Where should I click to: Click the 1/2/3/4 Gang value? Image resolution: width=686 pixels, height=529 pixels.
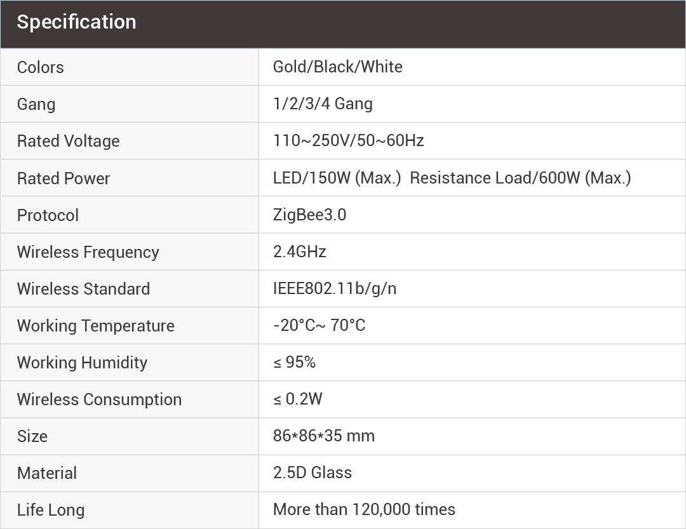[x=323, y=104]
